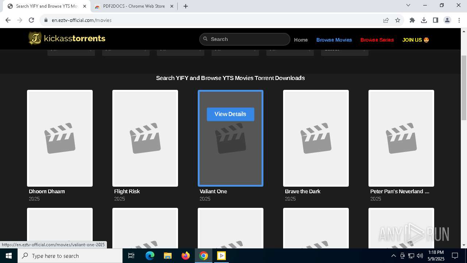The height and width of the screenshot is (263, 467).
Task: Open the Peter Pan's Neverland poster thumbnail
Action: coord(401,138)
